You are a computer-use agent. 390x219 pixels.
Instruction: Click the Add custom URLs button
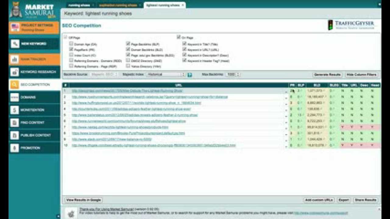[319, 200]
